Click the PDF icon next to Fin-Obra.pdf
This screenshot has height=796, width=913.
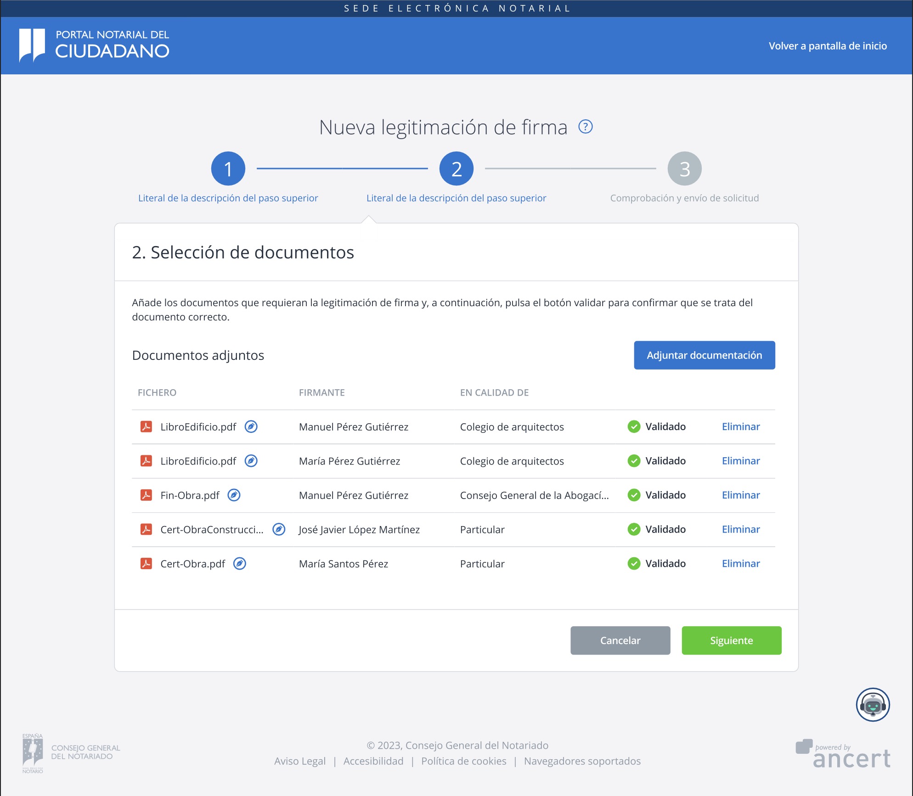(x=147, y=495)
